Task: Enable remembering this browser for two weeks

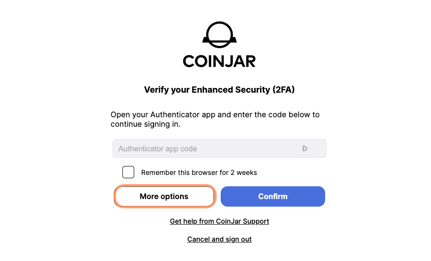Action: point(129,172)
